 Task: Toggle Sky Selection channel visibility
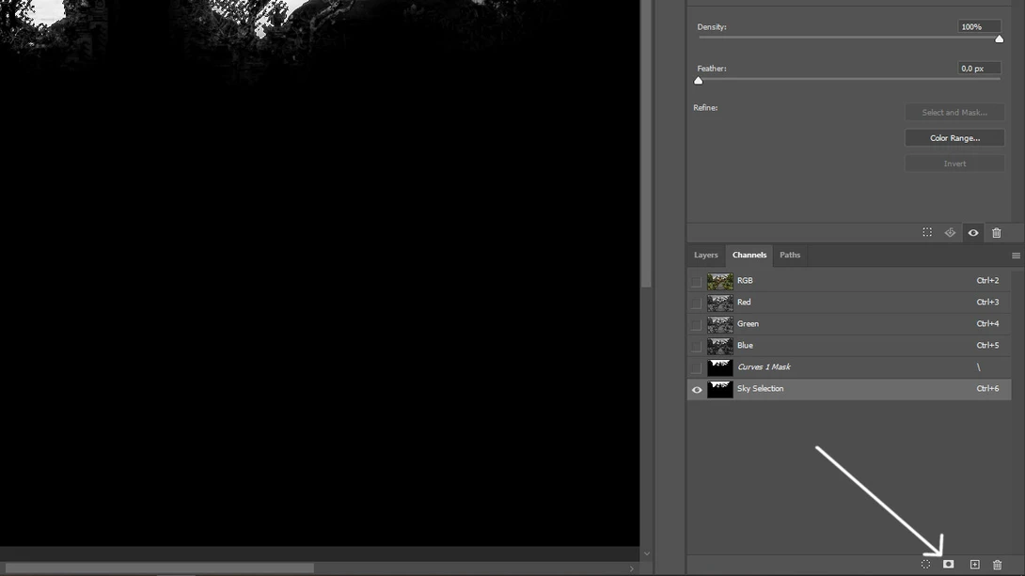[697, 388]
